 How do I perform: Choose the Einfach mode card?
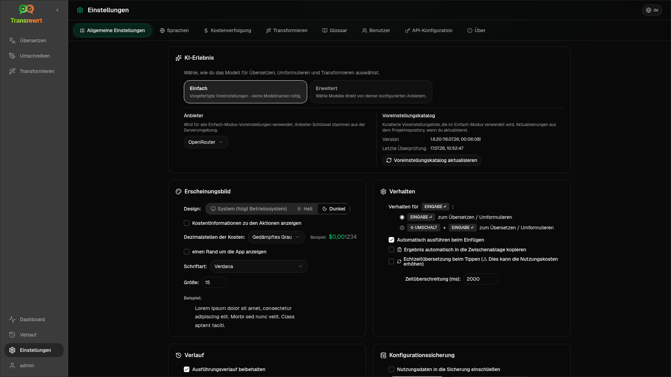245,92
